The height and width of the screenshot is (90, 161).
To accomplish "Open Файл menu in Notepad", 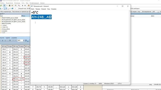I will pos(33,9).
